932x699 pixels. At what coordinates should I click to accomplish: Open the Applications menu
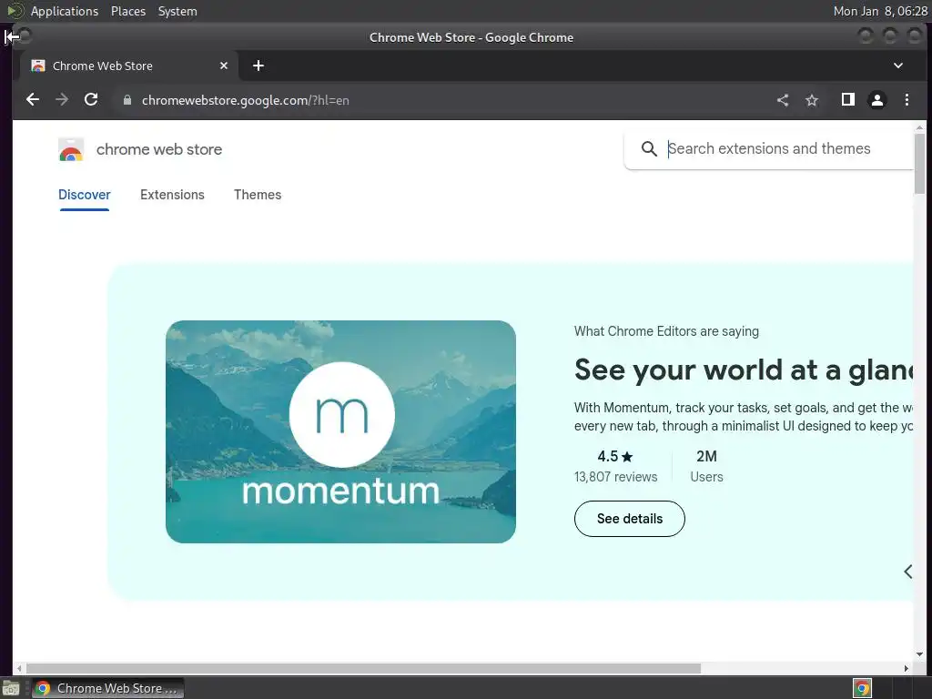[x=65, y=11]
